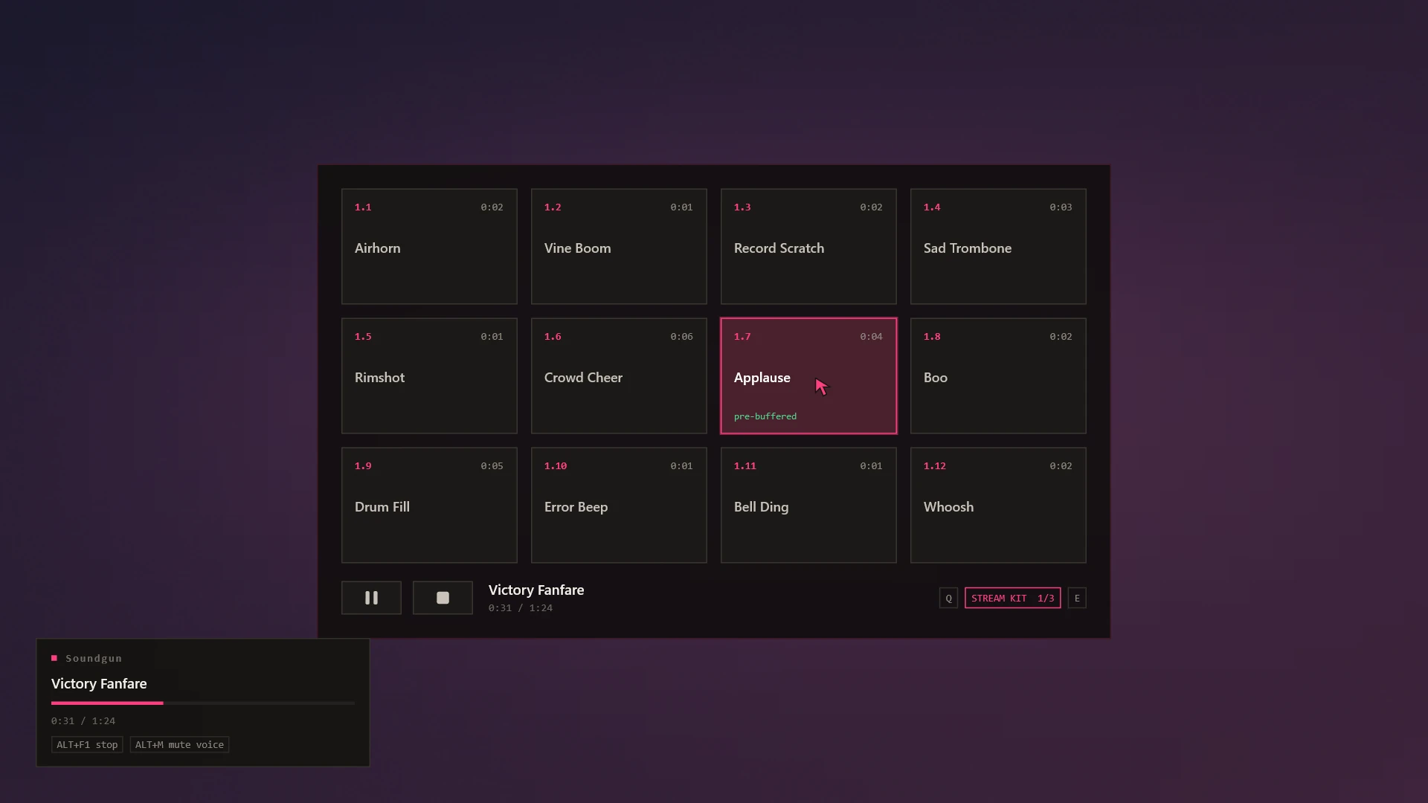Screen dimensions: 1428x803
Task: Click the 0:31 / 1:24 time in main panel
Action: click(x=521, y=607)
